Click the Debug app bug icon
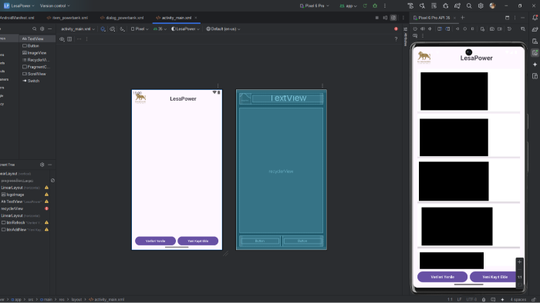Viewport: 540px width, 303px height. pos(375,6)
